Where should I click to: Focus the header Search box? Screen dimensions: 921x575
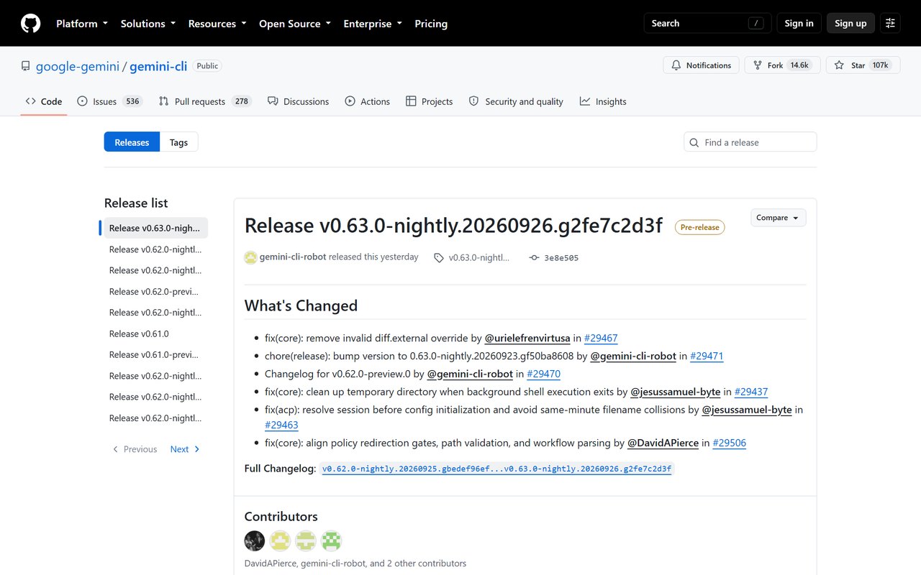click(707, 24)
